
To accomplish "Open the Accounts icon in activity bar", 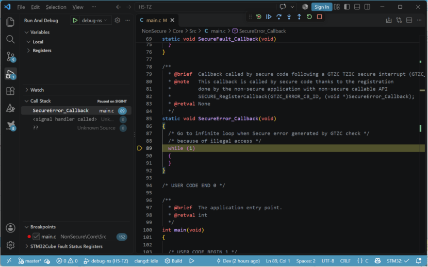I will 10,228.
